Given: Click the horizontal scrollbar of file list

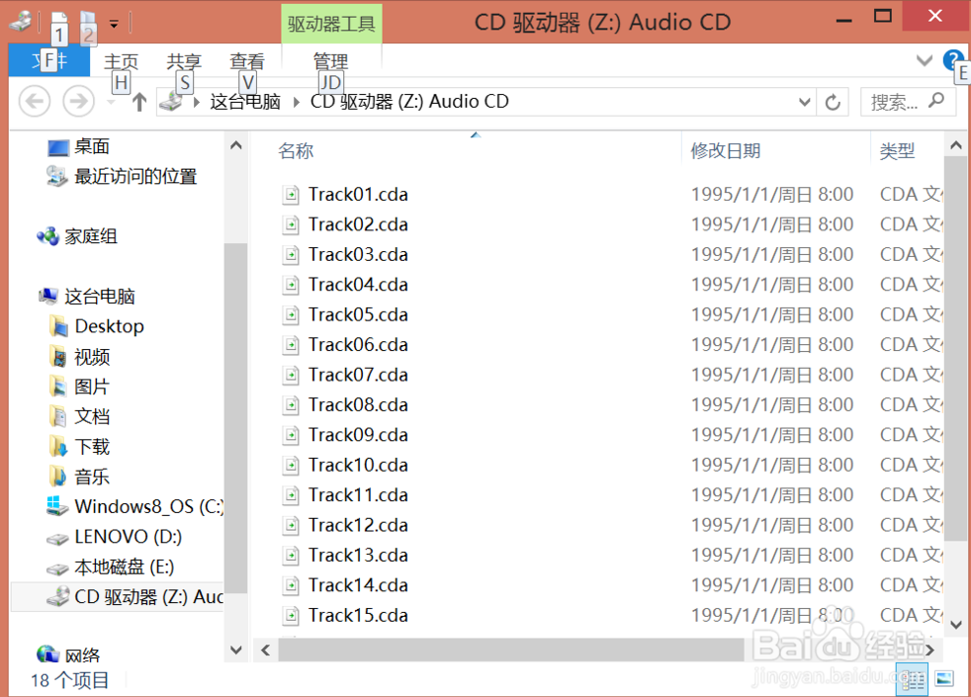Looking at the screenshot, I should pos(511,650).
